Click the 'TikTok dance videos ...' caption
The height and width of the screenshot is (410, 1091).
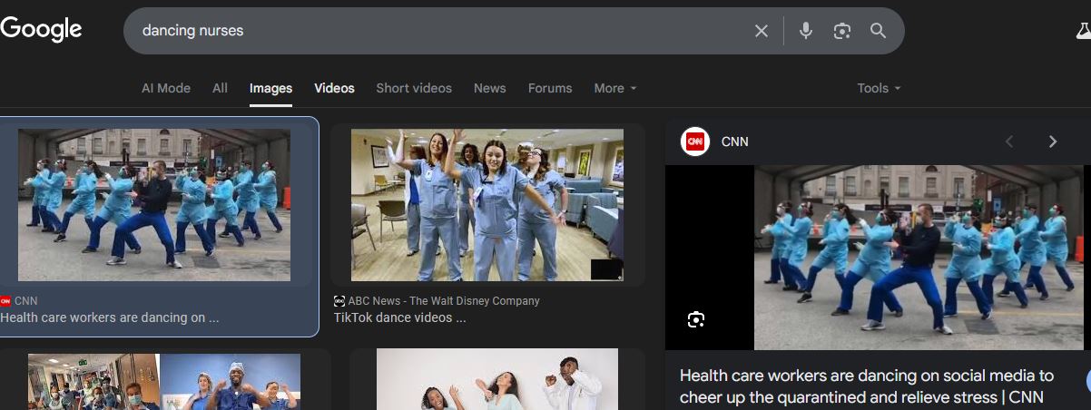pyautogui.click(x=400, y=318)
